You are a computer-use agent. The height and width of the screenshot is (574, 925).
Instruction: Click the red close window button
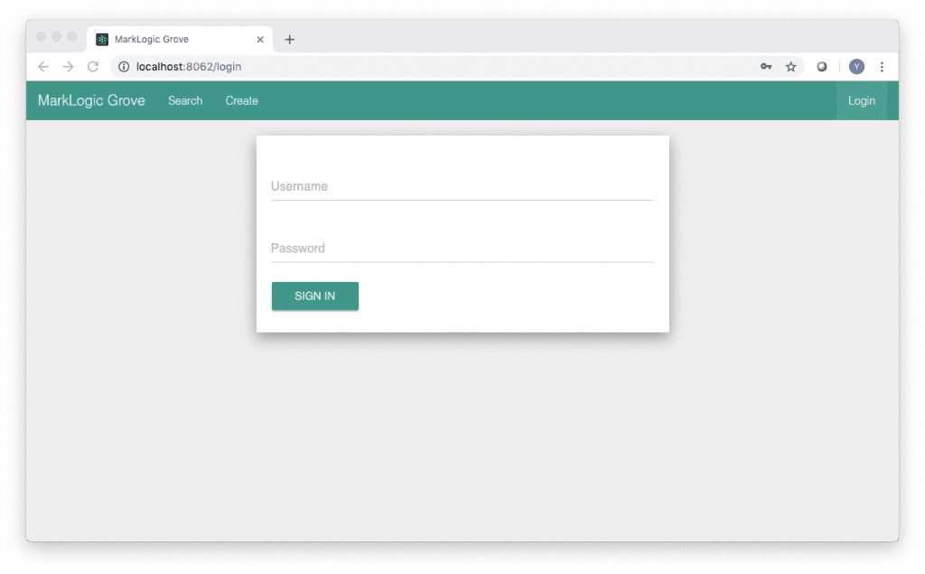tap(41, 37)
